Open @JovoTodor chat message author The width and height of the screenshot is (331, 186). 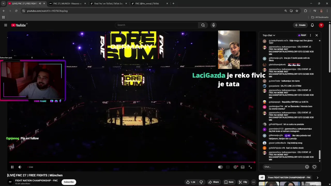[x=274, y=81]
